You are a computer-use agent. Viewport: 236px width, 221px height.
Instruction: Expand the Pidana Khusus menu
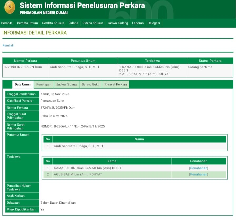(x=93, y=23)
